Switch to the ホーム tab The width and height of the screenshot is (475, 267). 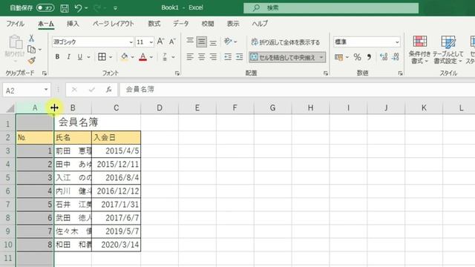point(46,24)
